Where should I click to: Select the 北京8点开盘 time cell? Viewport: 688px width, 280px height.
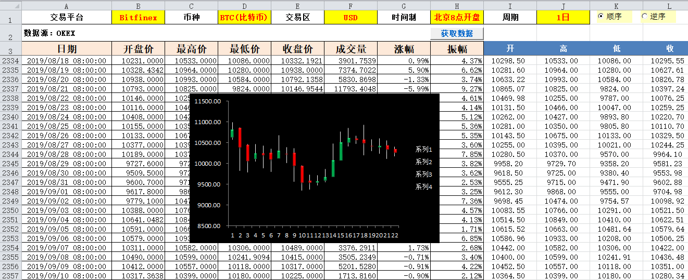click(x=457, y=17)
